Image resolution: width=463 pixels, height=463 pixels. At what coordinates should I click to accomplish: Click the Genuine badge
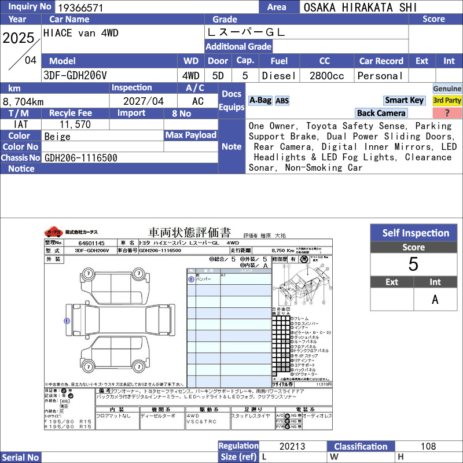(x=447, y=89)
